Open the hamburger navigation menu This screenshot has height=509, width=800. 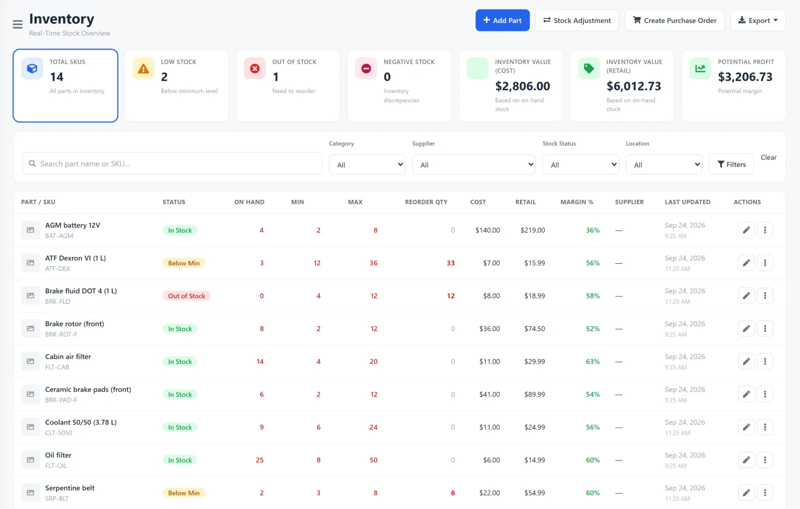(17, 24)
